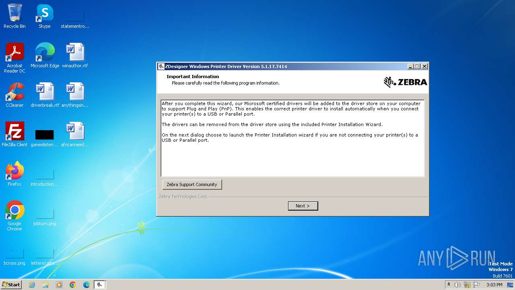This screenshot has width=515, height=290.
Task: Select jobturn.png desktop file
Action: click(x=45, y=217)
